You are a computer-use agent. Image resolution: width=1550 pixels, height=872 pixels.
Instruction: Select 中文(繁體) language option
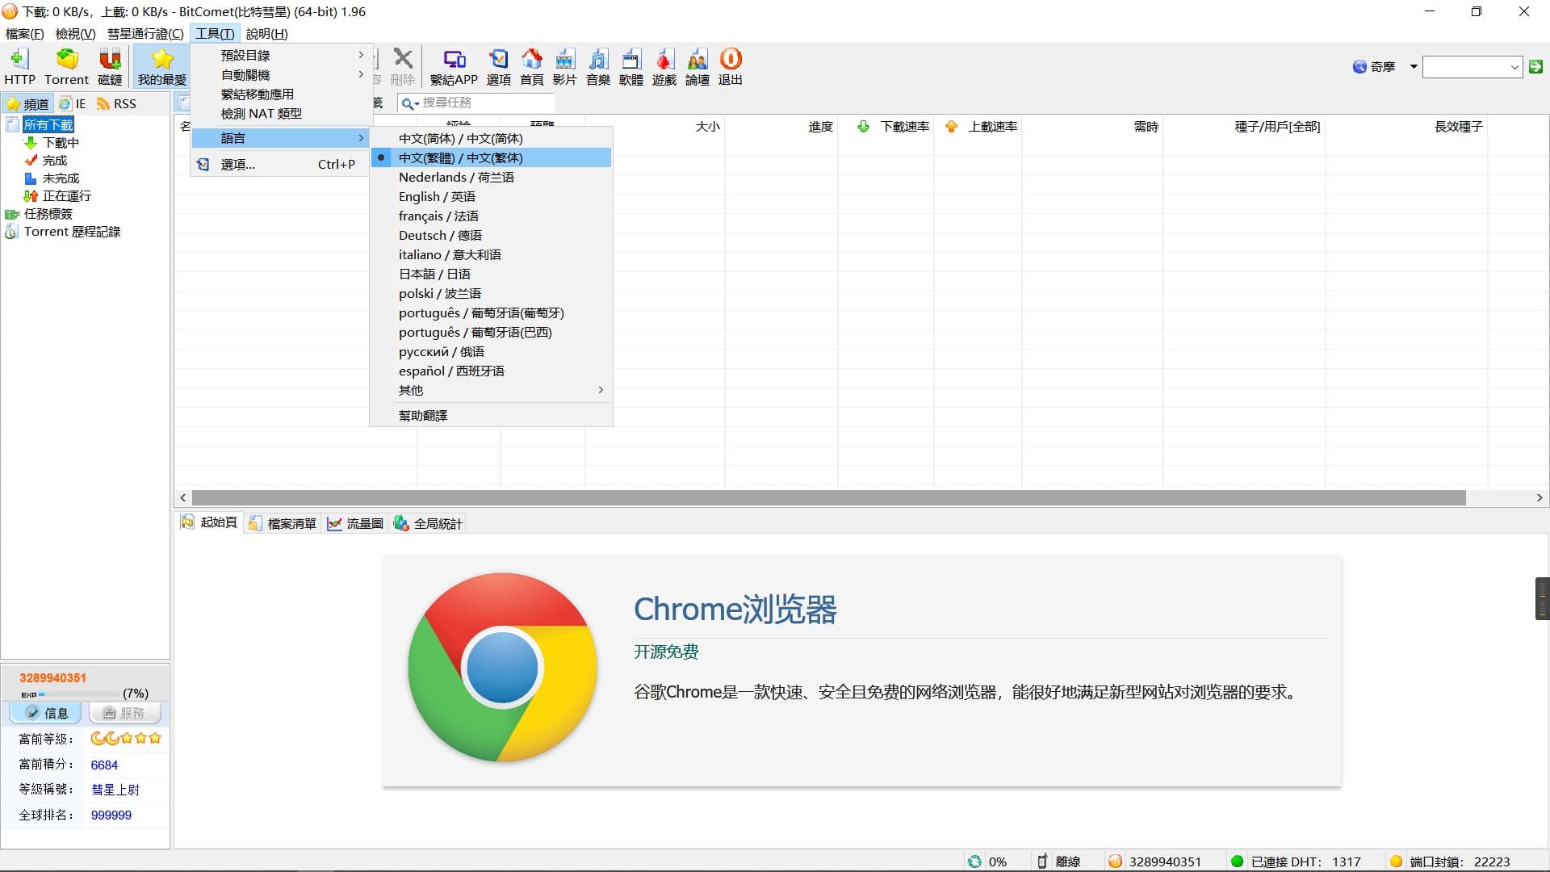[x=491, y=158]
